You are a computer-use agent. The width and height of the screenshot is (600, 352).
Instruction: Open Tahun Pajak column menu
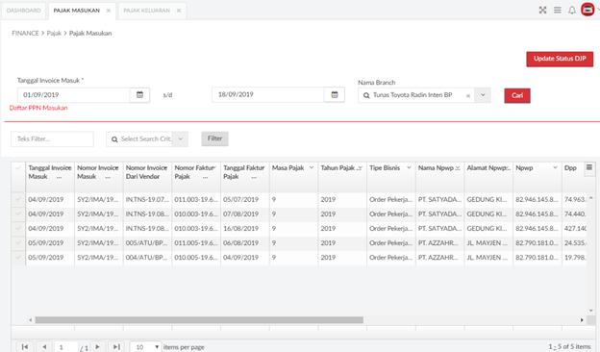pyautogui.click(x=360, y=168)
